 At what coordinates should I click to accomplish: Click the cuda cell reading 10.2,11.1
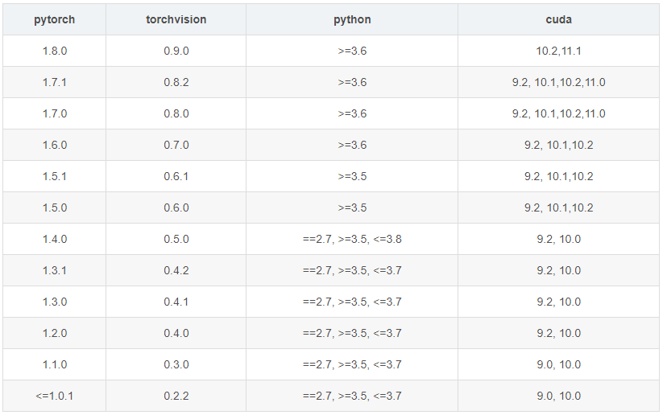click(x=558, y=51)
